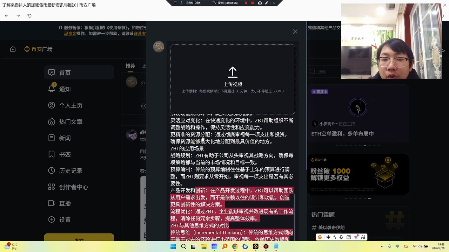Viewport: 449px width, 252px height.
Task: Toggle the 中 Chinese/English input mode
Action: tap(328, 237)
